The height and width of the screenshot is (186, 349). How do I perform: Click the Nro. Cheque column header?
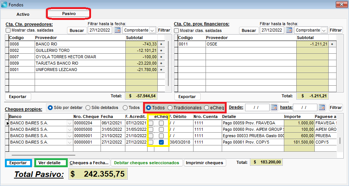87,116
